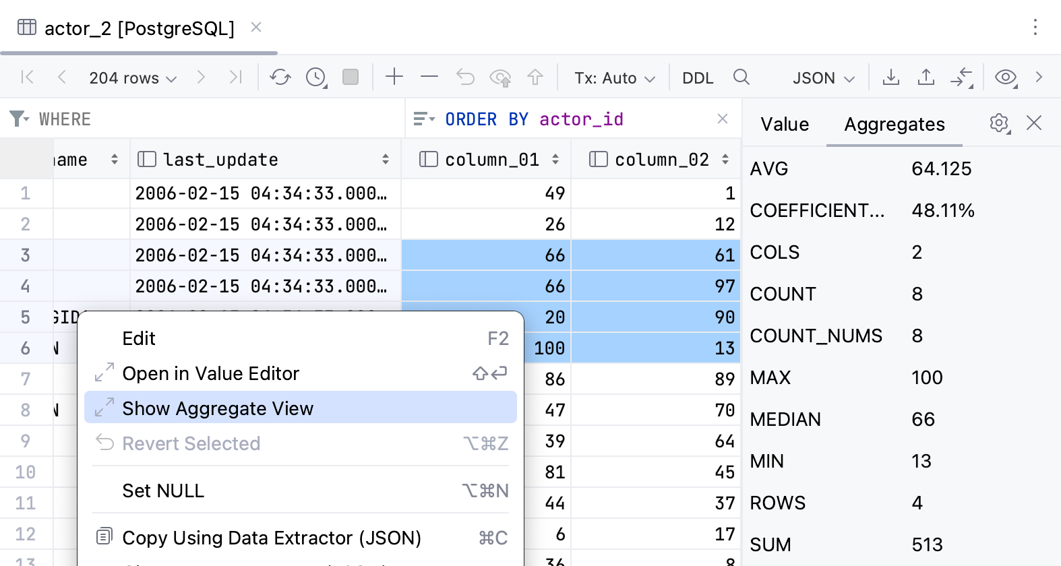Image resolution: width=1061 pixels, height=566 pixels.
Task: Click the Import data upload icon
Action: pos(926,77)
